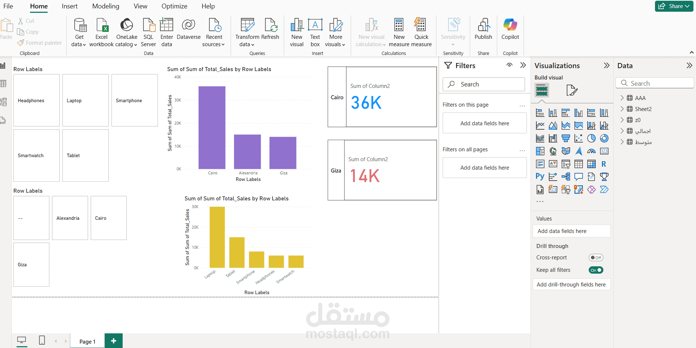The height and width of the screenshot is (348, 696).
Task: Select the Q&A speech bubble visual
Action: (x=578, y=177)
